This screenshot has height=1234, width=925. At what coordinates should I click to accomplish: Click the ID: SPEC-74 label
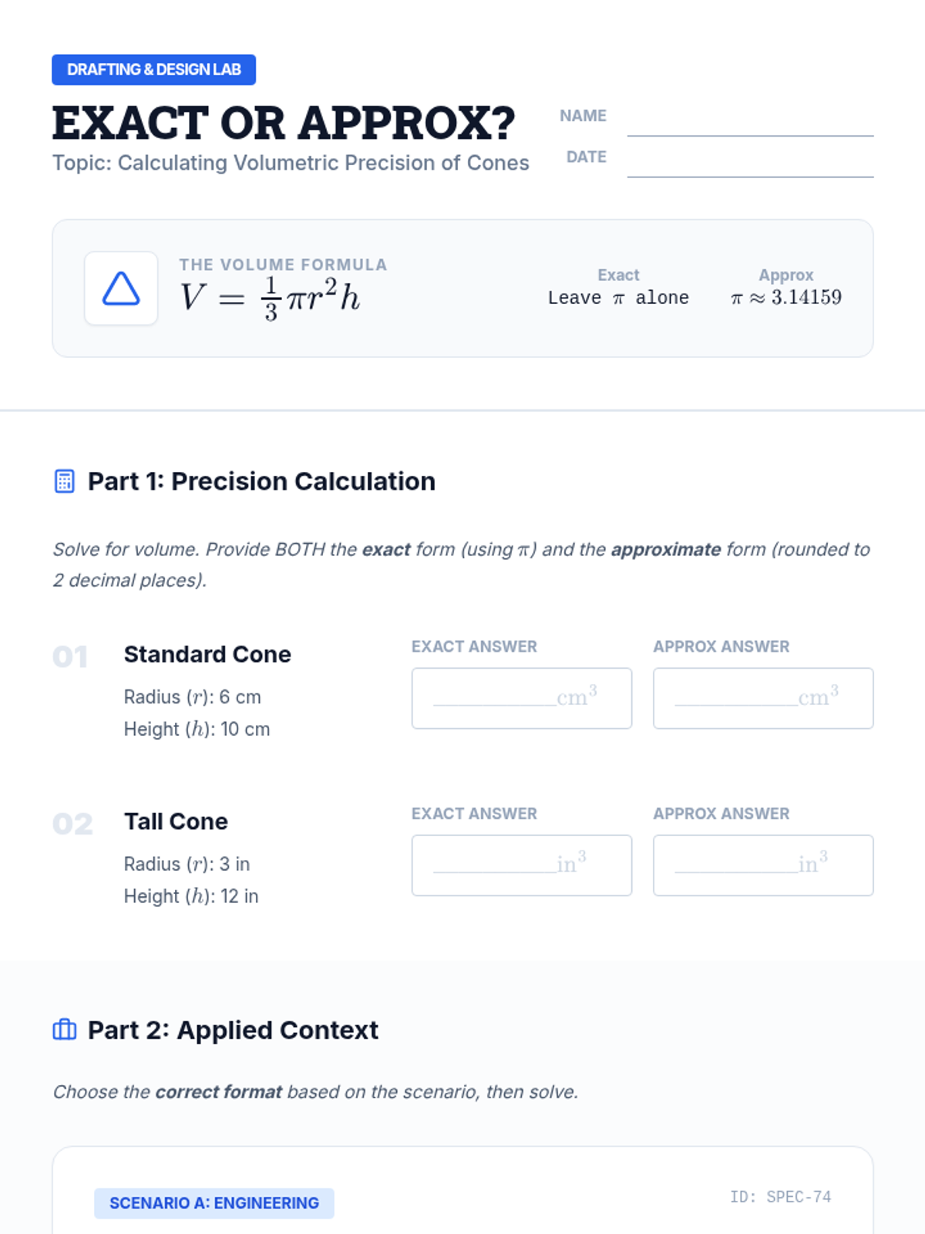pyautogui.click(x=780, y=1197)
